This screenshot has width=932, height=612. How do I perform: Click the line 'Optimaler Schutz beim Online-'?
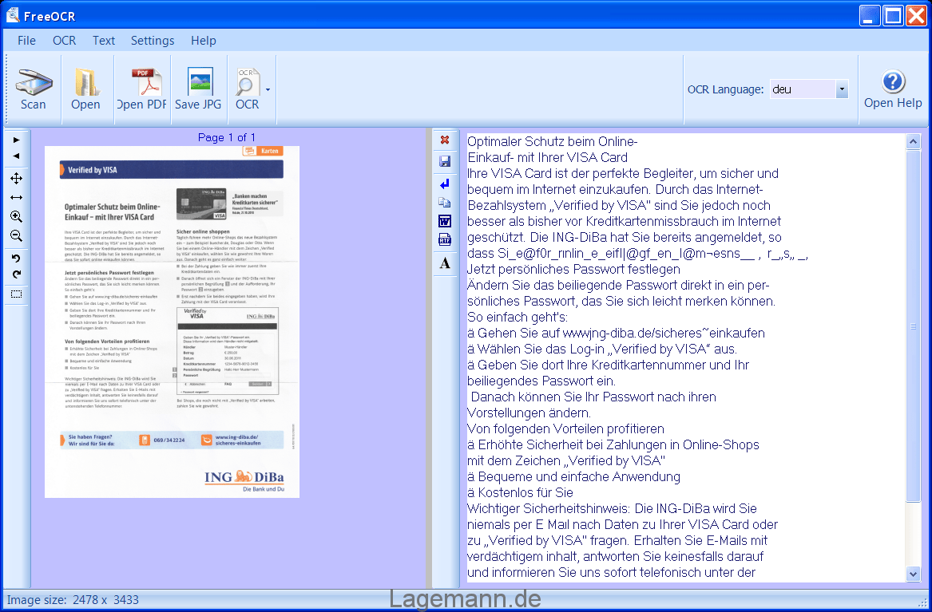[x=552, y=141]
